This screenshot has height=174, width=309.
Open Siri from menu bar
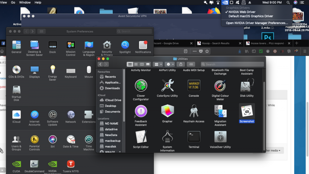point(295,2)
